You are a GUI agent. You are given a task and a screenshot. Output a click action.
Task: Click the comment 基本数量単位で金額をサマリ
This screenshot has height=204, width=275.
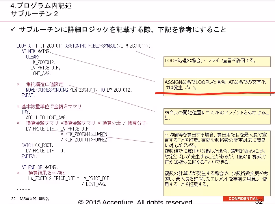point(51,106)
